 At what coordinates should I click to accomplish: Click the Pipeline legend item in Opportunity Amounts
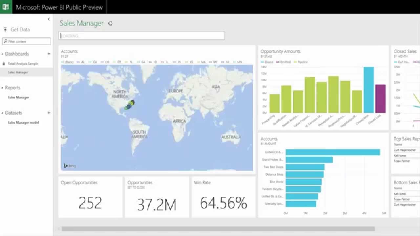coord(301,62)
